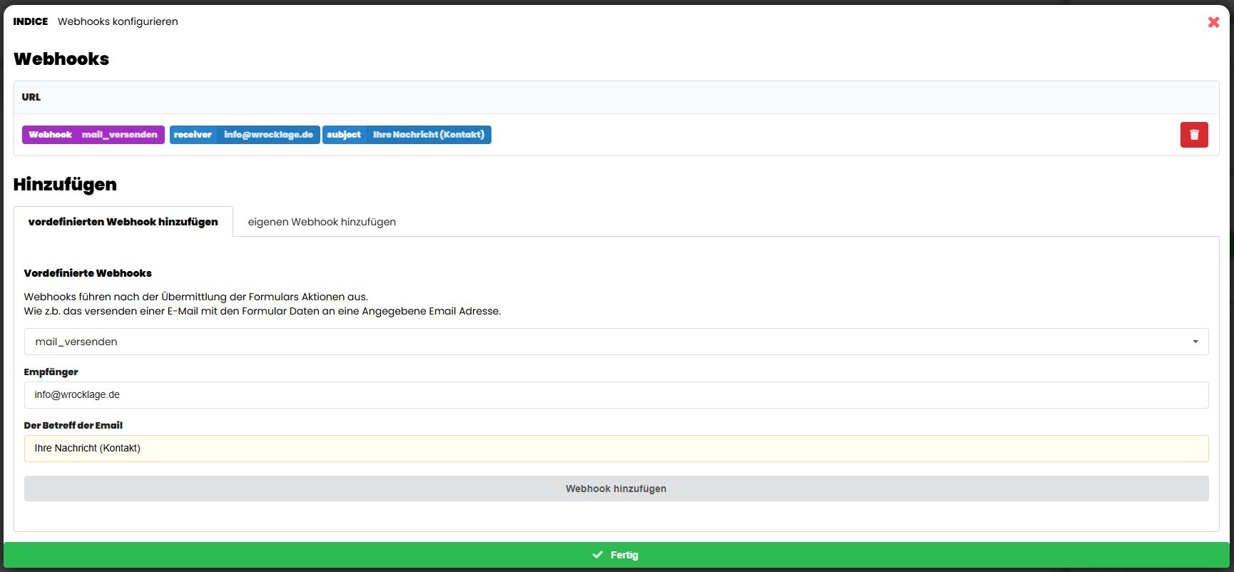Focus the Empfänger email input field
Screen dimensions: 1234x572
pyautogui.click(x=616, y=395)
